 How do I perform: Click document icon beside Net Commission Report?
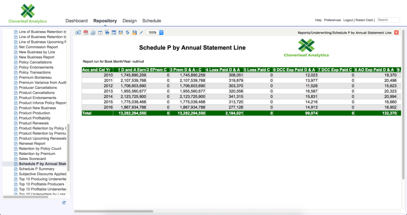point(16,47)
